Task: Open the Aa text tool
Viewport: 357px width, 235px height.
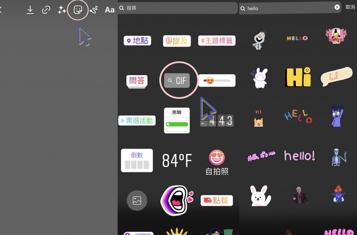Action: 109,10
